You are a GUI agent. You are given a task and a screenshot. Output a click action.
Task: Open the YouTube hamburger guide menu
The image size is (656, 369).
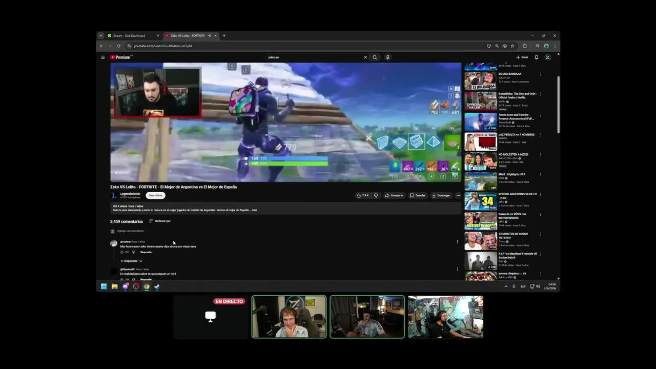click(102, 57)
